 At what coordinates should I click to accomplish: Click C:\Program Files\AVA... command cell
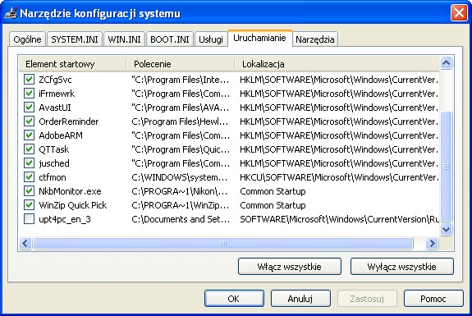pyautogui.click(x=181, y=108)
